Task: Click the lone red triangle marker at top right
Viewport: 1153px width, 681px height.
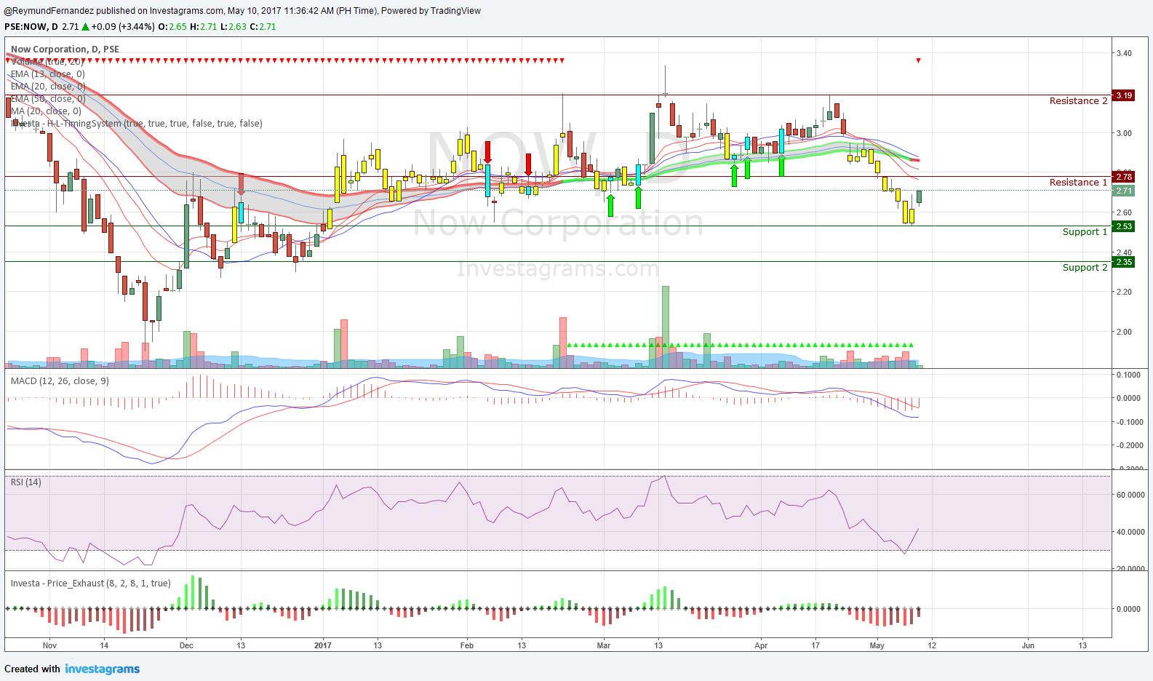Action: point(919,60)
